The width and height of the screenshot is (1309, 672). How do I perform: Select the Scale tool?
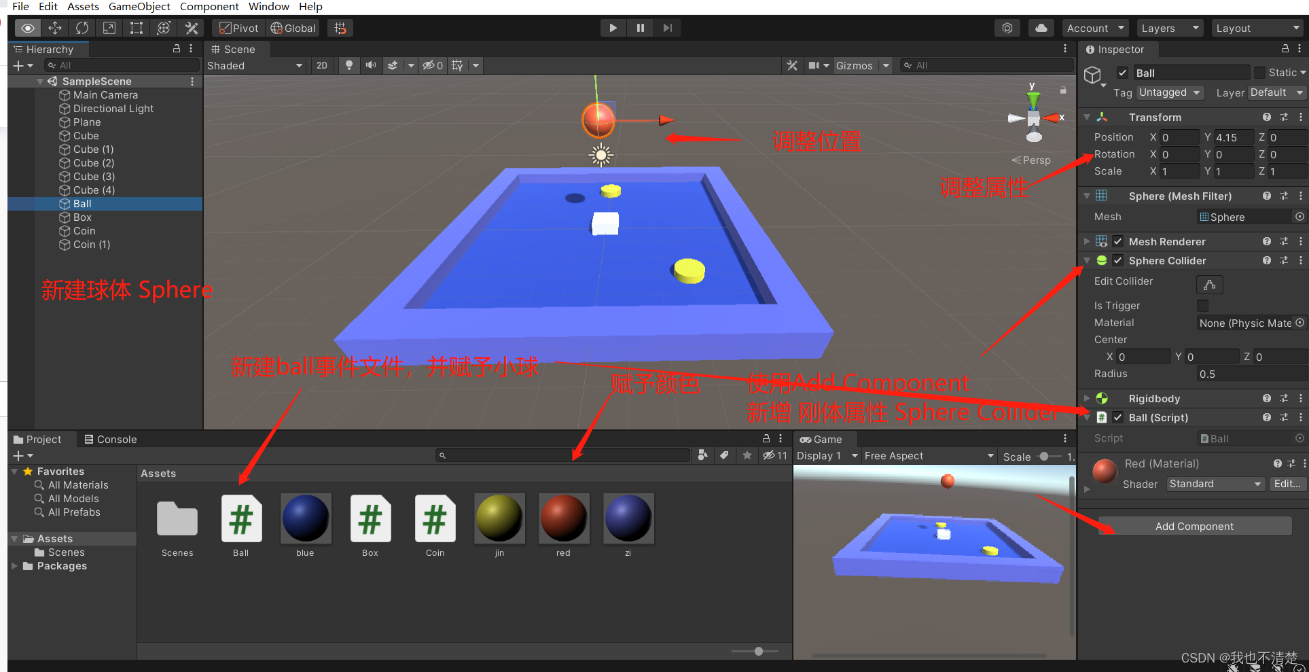[109, 28]
